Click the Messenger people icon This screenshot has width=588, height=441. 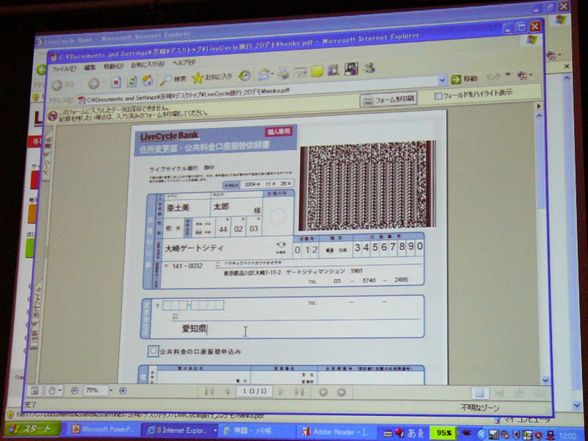coord(369,68)
